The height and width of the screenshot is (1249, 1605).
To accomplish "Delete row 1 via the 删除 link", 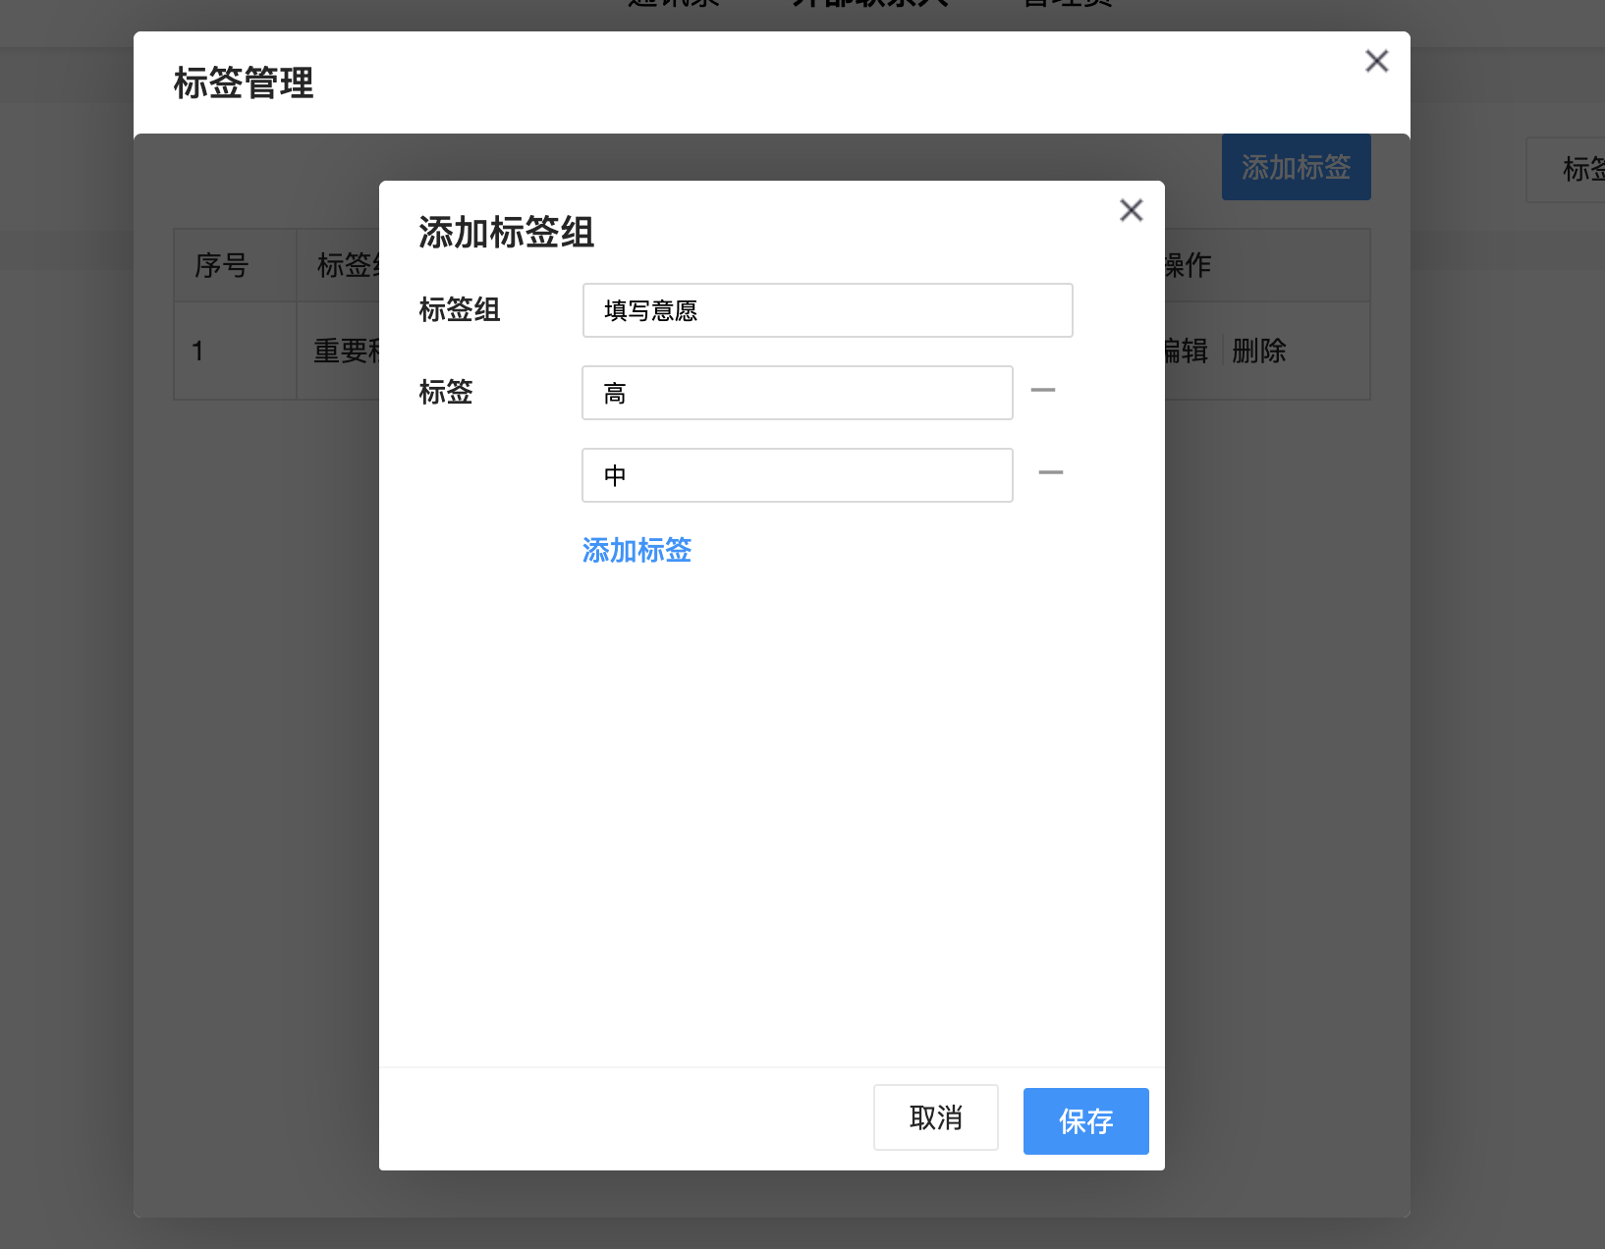I will [x=1258, y=351].
